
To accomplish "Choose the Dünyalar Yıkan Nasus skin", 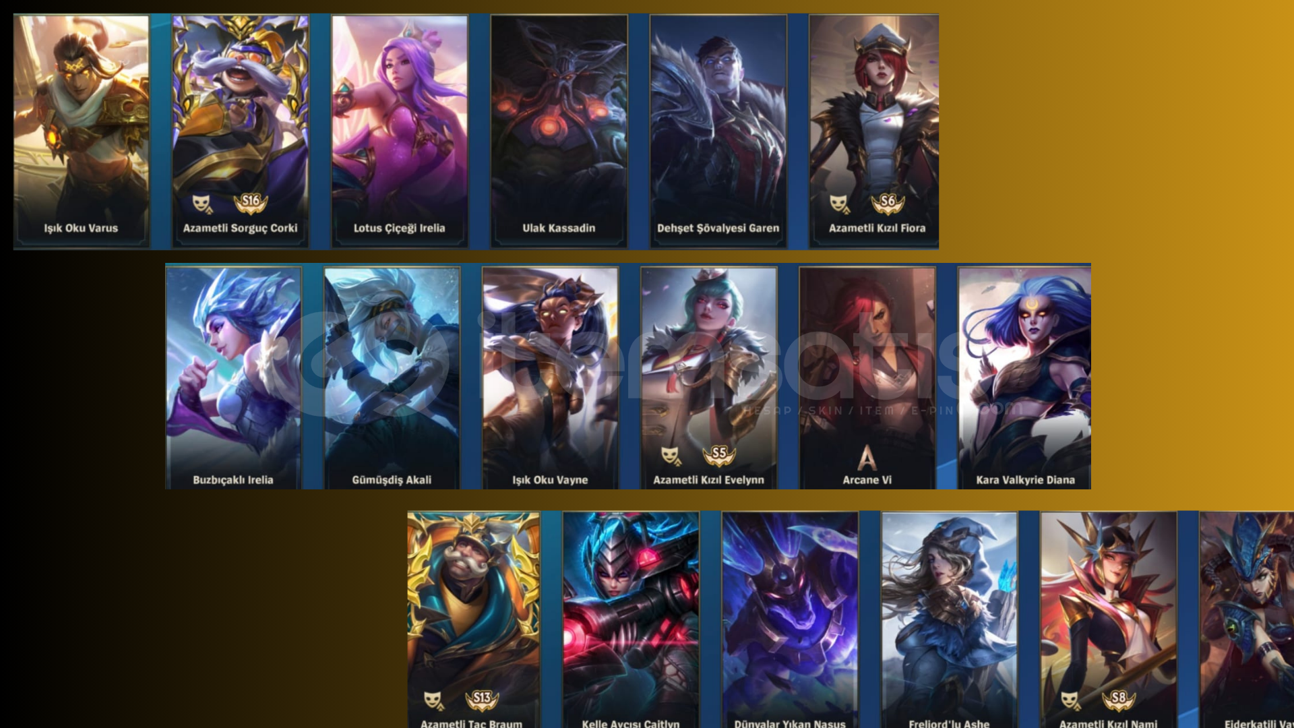I will [x=790, y=620].
